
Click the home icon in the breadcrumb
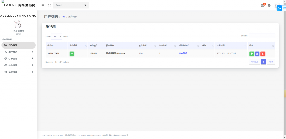[x=63, y=17]
